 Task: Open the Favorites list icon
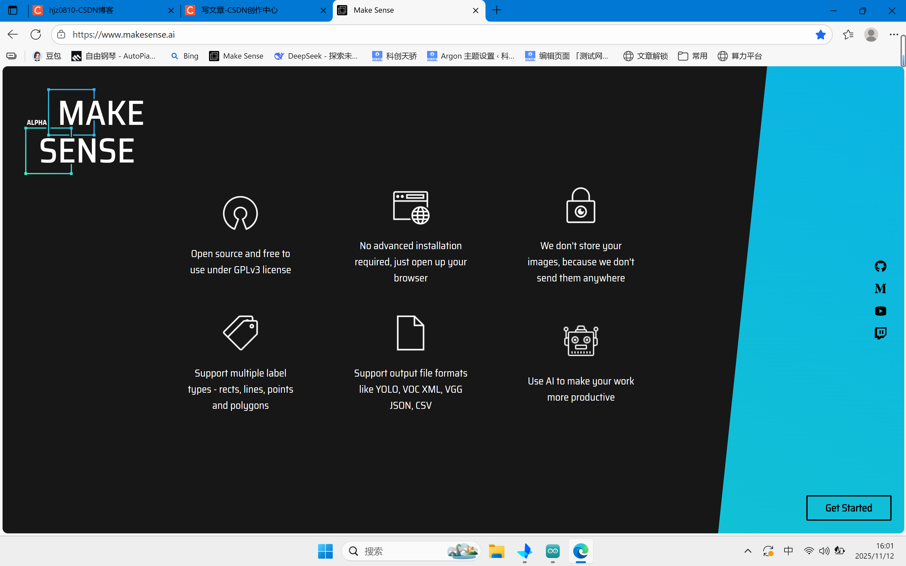point(848,35)
